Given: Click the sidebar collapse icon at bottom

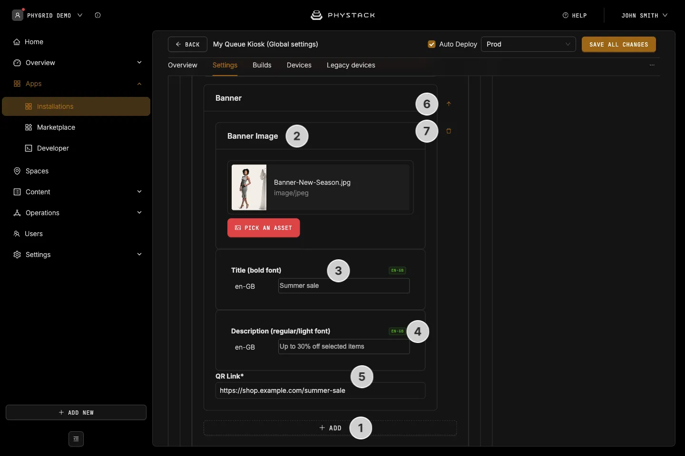Looking at the screenshot, I should pyautogui.click(x=76, y=439).
